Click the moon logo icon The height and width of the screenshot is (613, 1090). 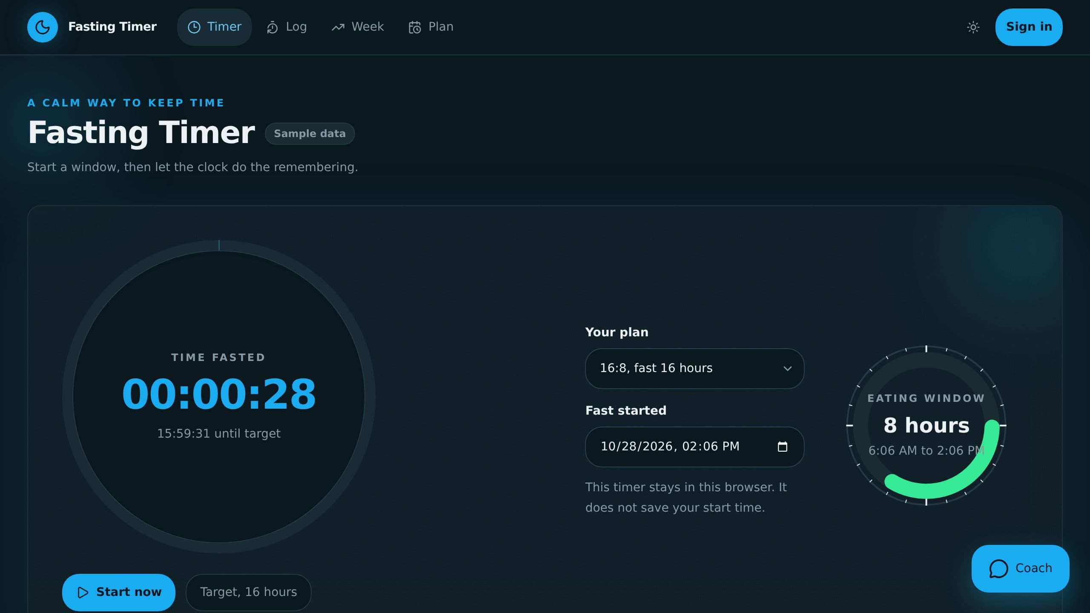[43, 27]
